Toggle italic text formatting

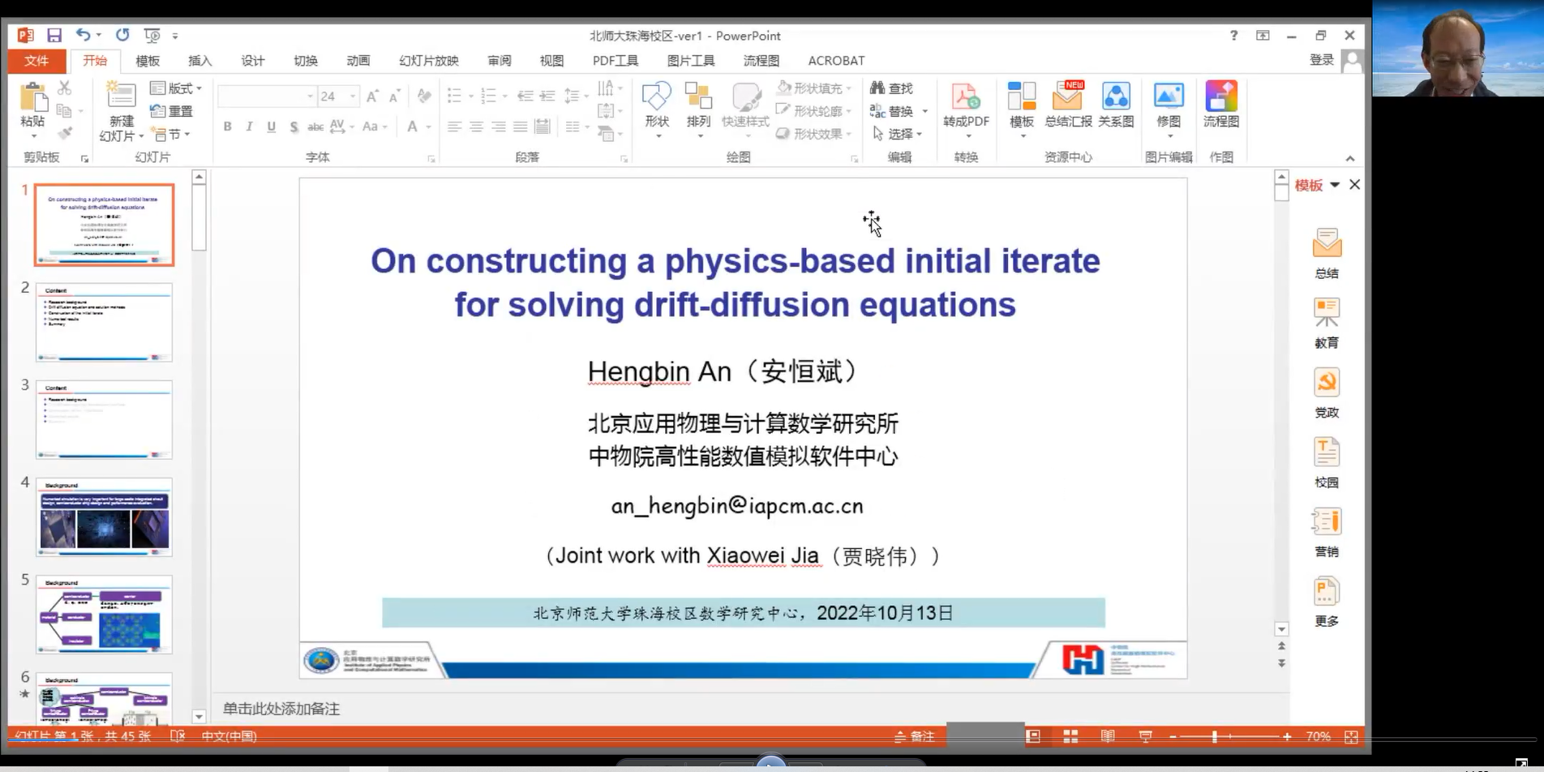point(249,127)
